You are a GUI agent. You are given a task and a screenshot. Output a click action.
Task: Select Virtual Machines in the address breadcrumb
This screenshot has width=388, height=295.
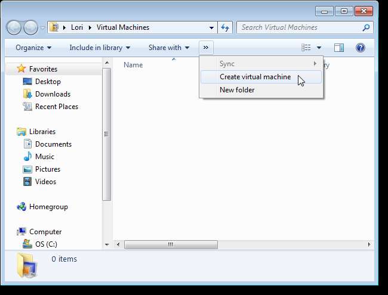(x=123, y=27)
